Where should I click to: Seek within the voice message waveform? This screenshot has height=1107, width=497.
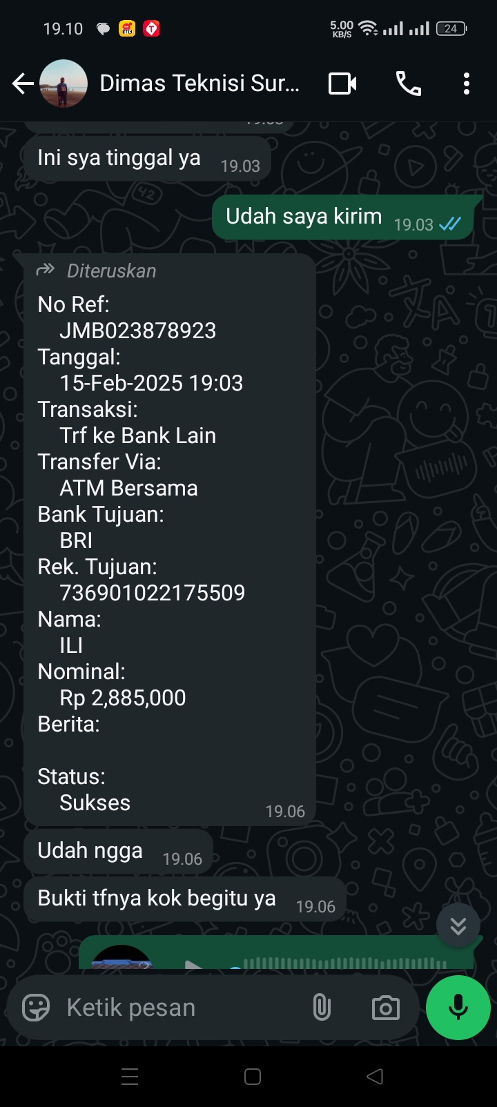click(345, 963)
